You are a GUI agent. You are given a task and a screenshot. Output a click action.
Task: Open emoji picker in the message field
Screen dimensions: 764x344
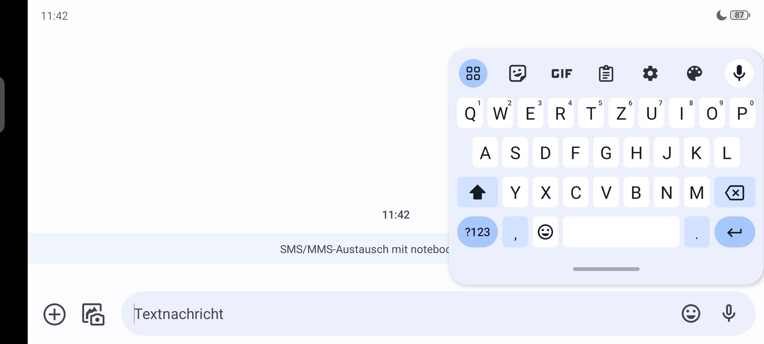pyautogui.click(x=691, y=314)
